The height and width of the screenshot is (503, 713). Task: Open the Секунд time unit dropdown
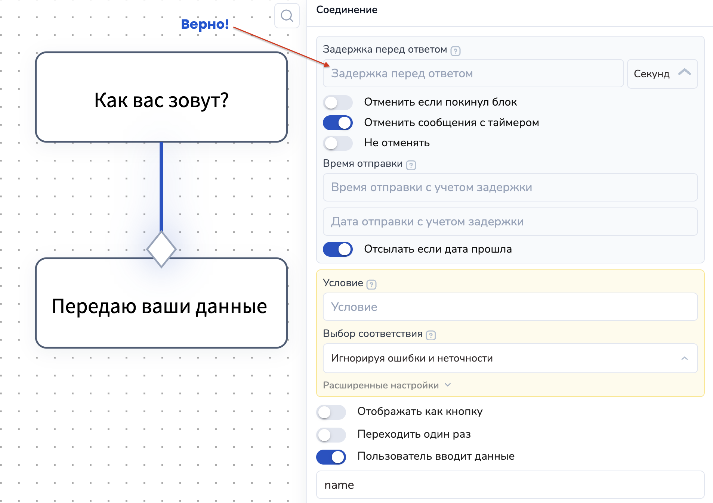(662, 74)
